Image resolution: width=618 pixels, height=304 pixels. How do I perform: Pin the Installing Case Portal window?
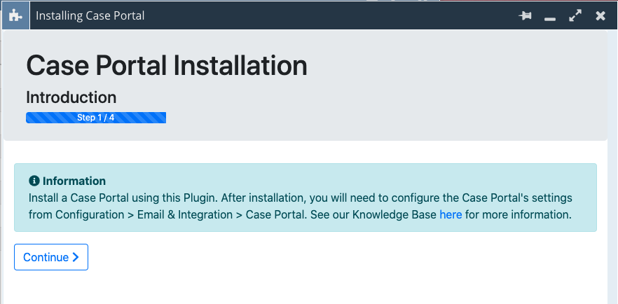point(526,16)
